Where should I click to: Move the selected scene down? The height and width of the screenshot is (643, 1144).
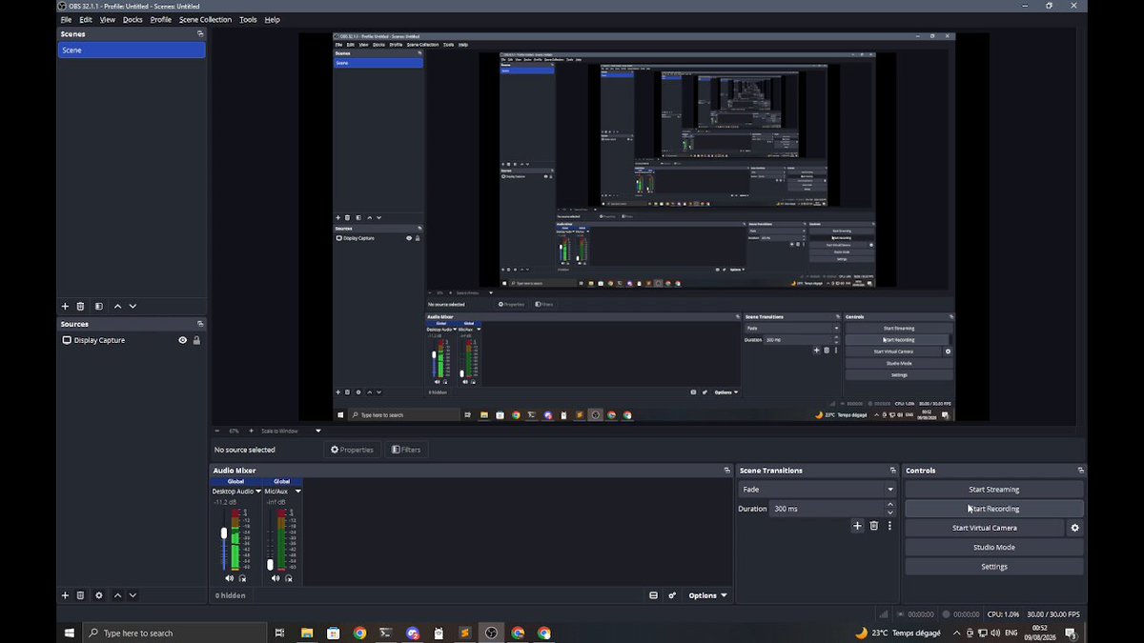133,307
